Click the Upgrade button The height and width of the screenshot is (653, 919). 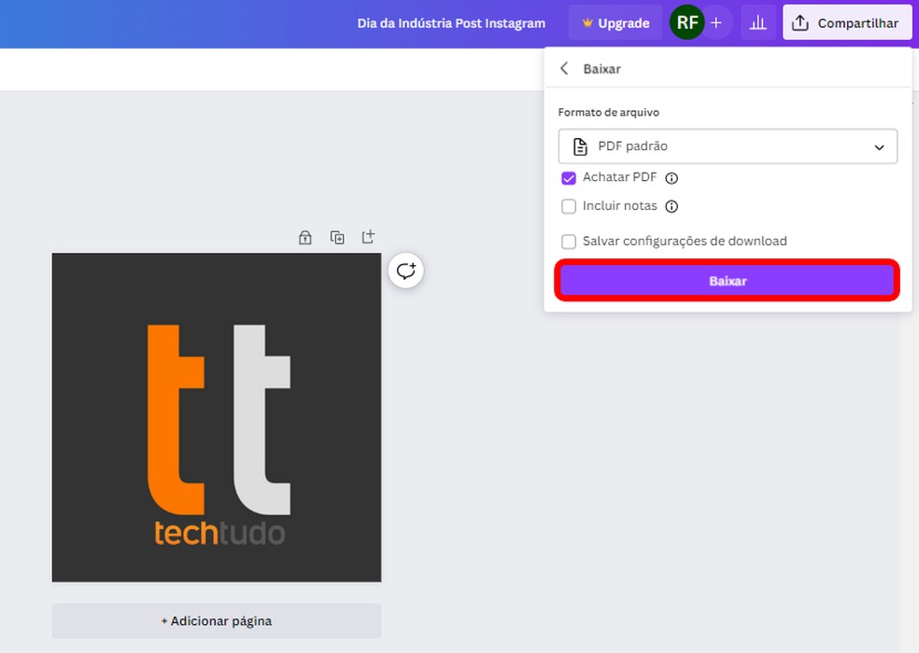tap(615, 22)
